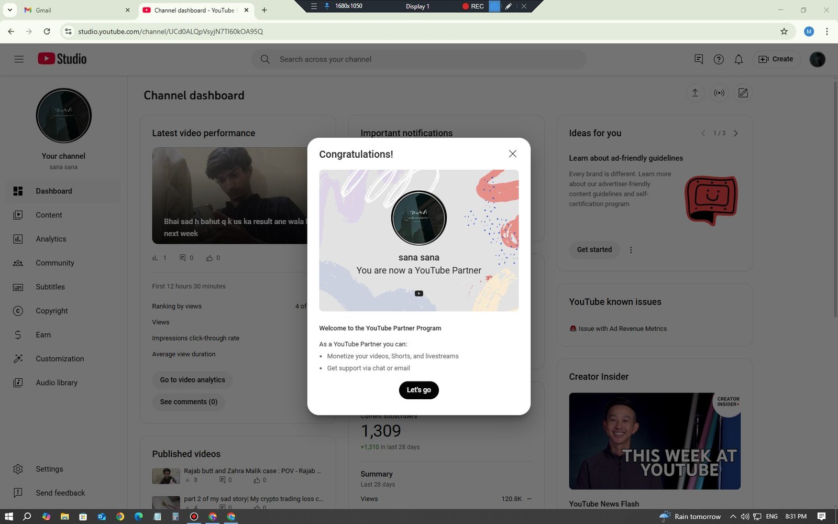Viewport: 838px width, 524px height.
Task: Close the Gmail tab
Action: click(127, 10)
